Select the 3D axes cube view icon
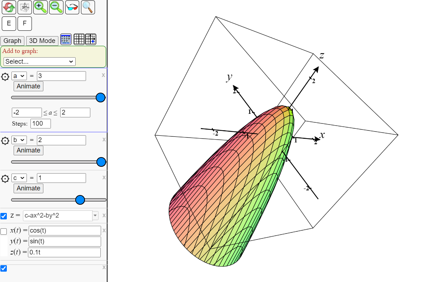Image resolution: width=429 pixels, height=282 pixels. coord(24,7)
